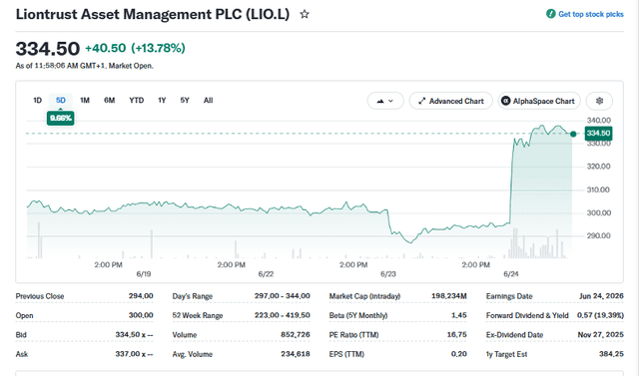Click the Beta (5Y Monthly) label

click(x=358, y=315)
